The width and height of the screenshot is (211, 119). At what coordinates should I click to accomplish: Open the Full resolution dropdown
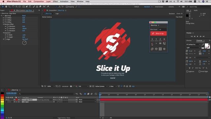[83, 86]
